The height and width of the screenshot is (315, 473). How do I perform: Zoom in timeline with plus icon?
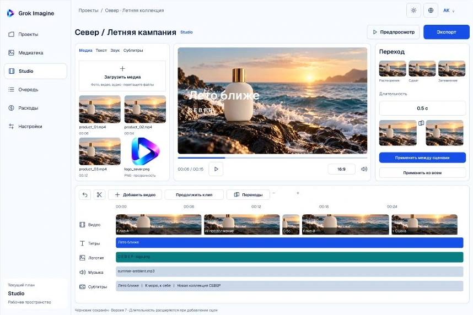coord(298,193)
